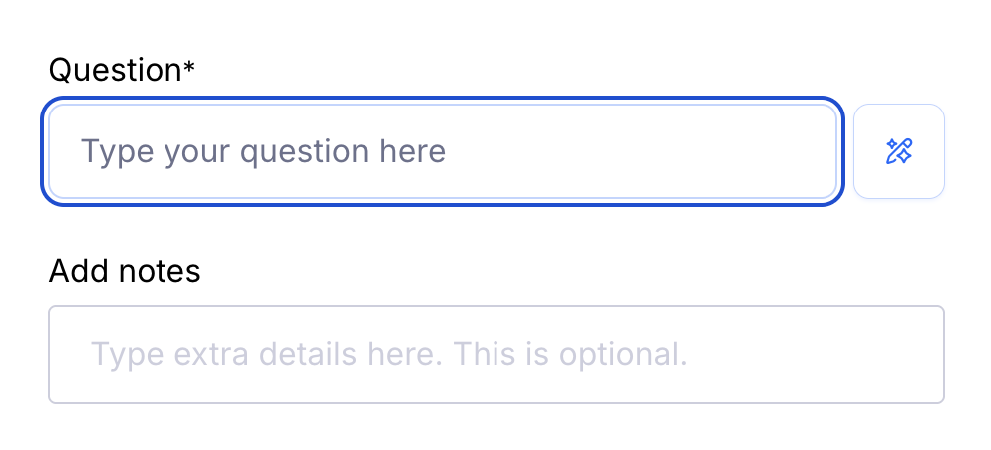Activate the auto-write wand icon
The width and height of the screenshot is (991, 450).
tap(899, 151)
